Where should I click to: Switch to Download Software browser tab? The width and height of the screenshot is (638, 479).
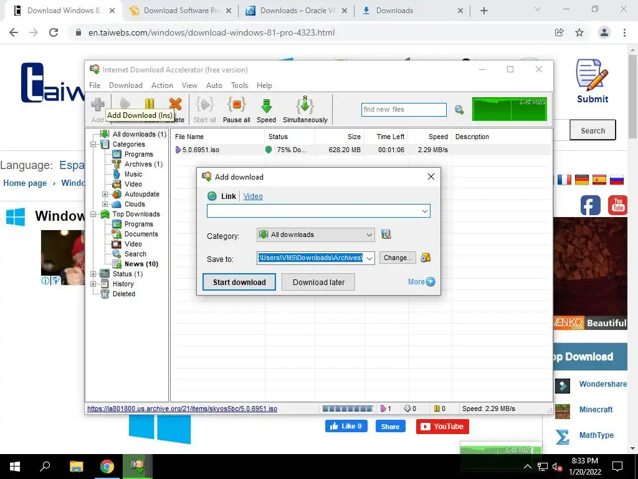[180, 11]
